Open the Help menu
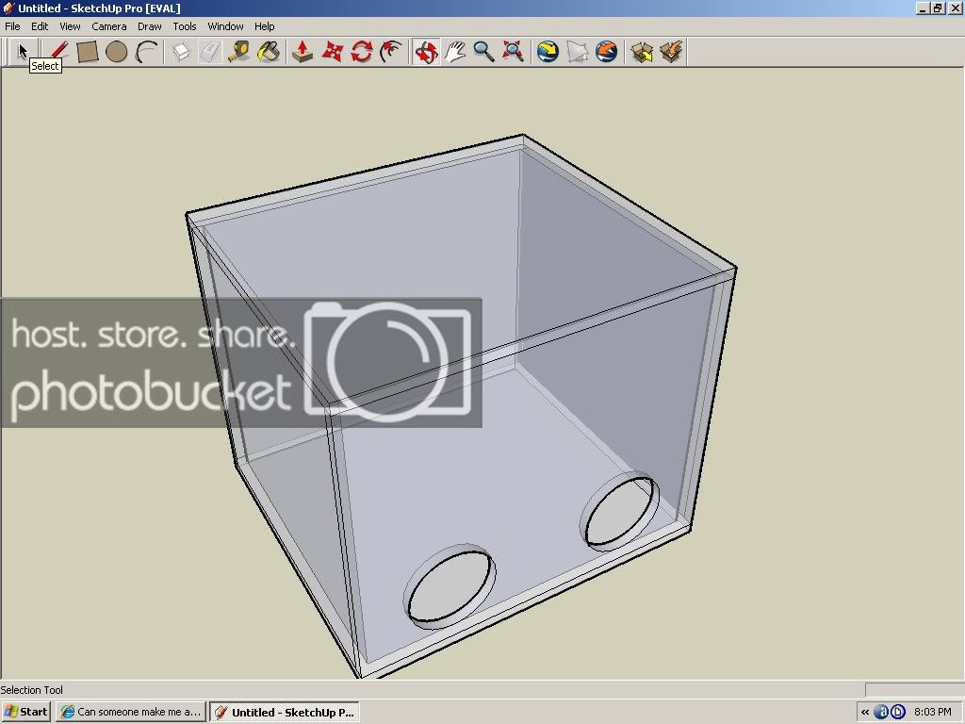This screenshot has height=724, width=965. point(264,26)
